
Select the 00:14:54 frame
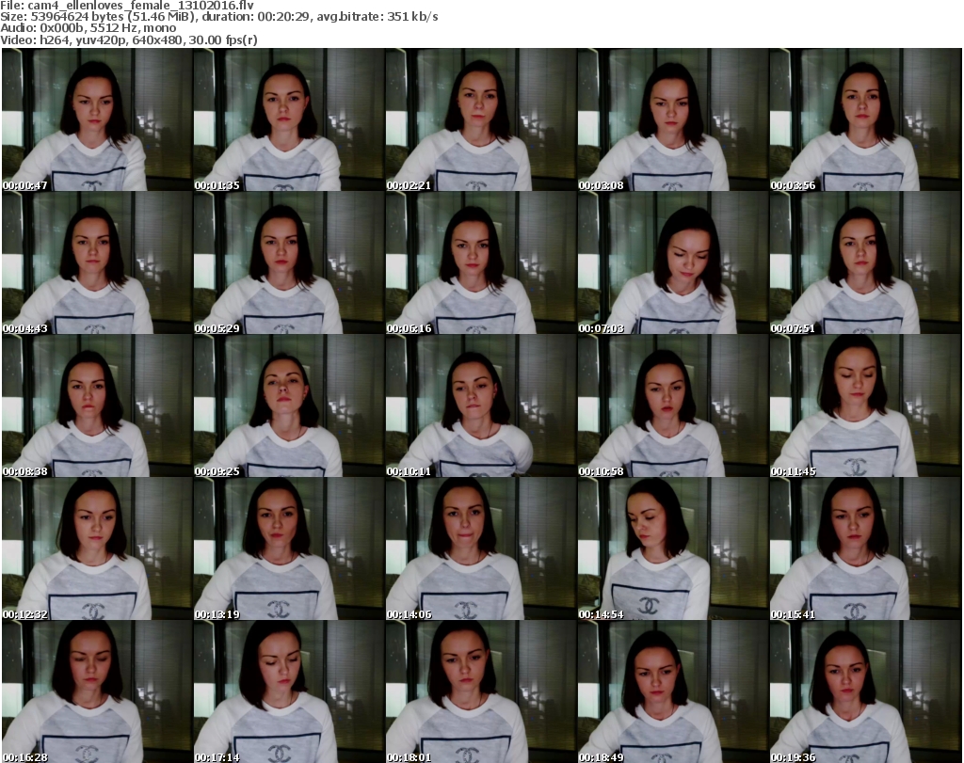[672, 548]
